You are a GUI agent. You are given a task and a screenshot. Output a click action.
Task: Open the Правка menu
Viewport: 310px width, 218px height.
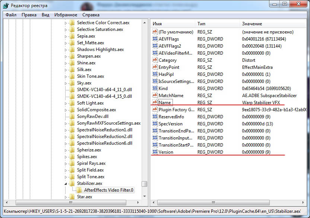tap(29, 15)
